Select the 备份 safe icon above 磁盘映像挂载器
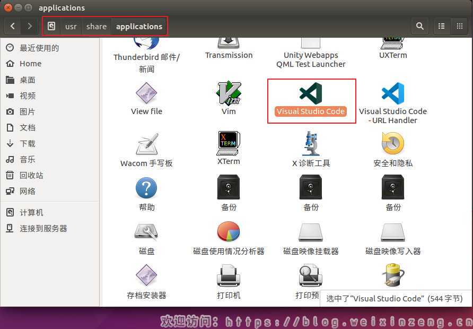The width and height of the screenshot is (473, 329). coord(311,187)
